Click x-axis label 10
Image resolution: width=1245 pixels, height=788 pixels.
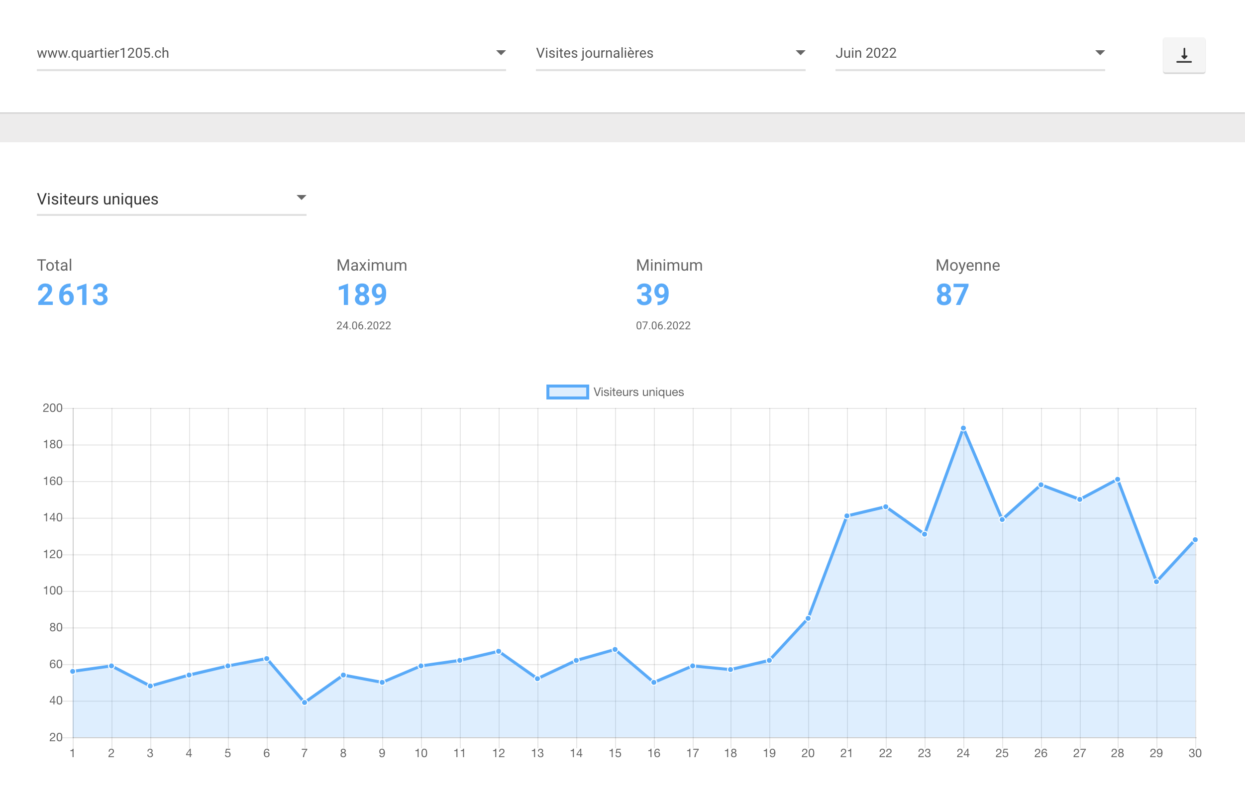pos(421,753)
